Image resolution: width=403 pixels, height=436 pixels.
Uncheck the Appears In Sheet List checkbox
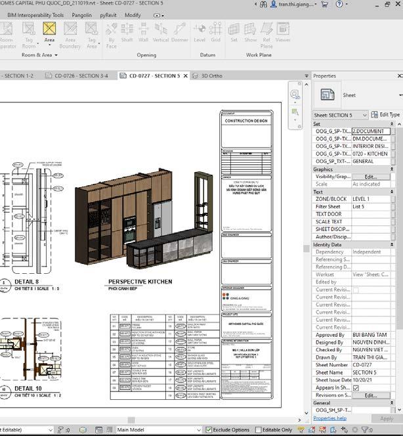tap(356, 387)
